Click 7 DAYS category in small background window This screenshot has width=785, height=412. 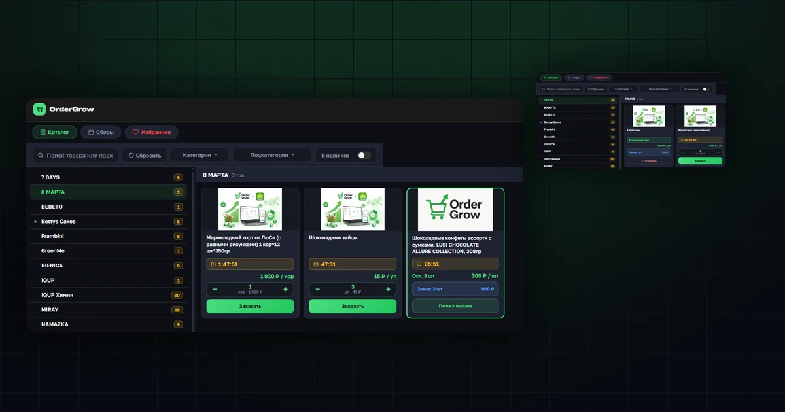coord(578,100)
